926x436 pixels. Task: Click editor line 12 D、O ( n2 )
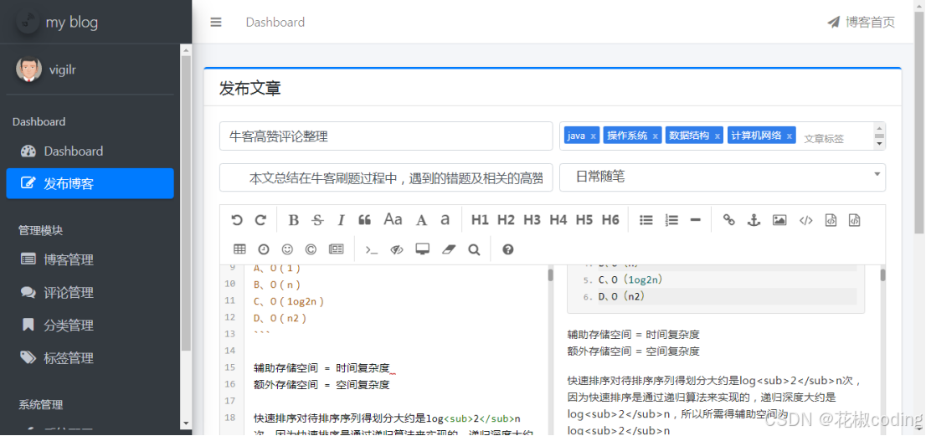pos(280,318)
